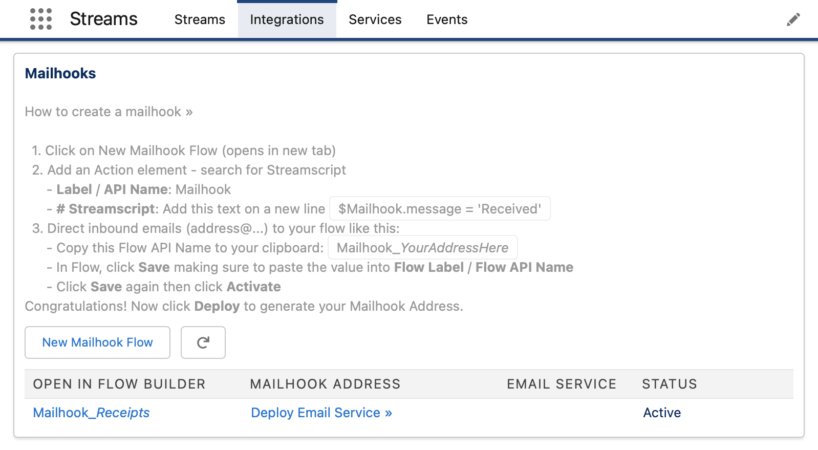Open the Services tab

[375, 19]
